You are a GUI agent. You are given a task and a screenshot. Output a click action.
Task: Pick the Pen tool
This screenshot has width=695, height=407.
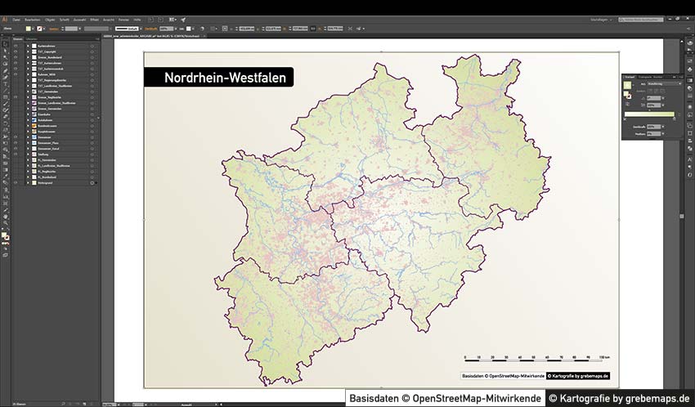tap(5, 70)
